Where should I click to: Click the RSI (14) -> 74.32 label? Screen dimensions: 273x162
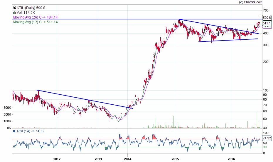pos(31,131)
